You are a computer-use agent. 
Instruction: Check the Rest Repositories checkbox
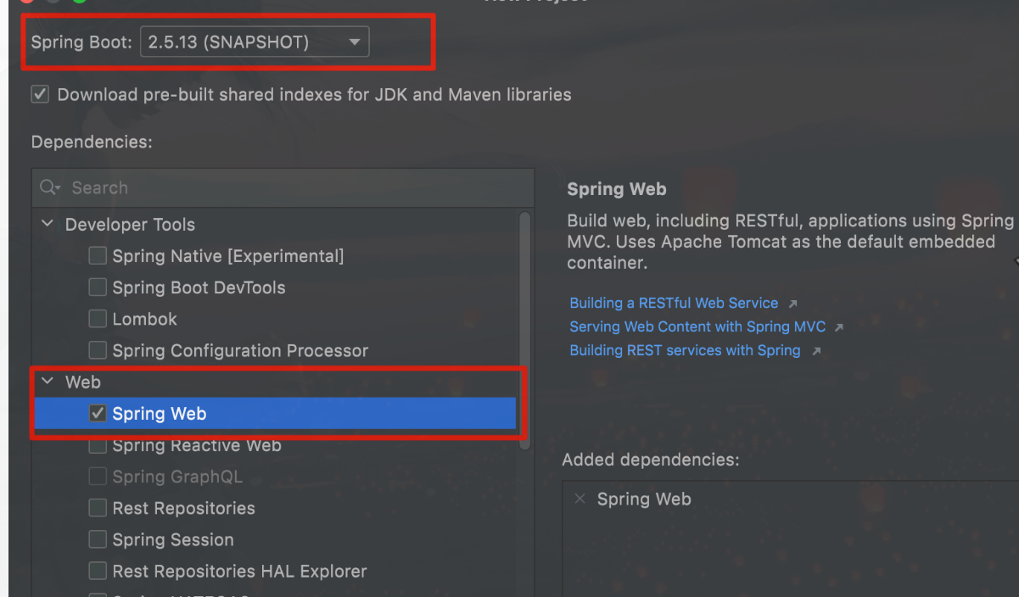tap(98, 508)
